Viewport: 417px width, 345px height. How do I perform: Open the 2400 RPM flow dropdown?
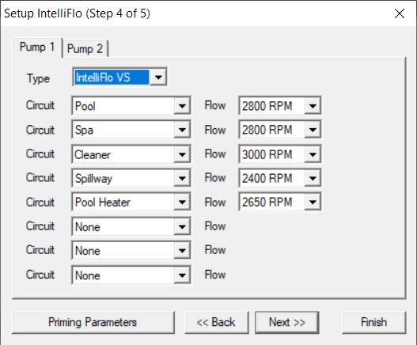coord(313,178)
